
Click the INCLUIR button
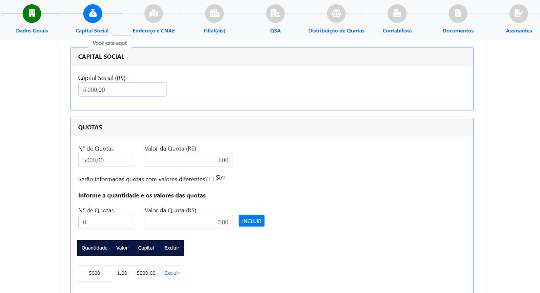click(x=251, y=221)
